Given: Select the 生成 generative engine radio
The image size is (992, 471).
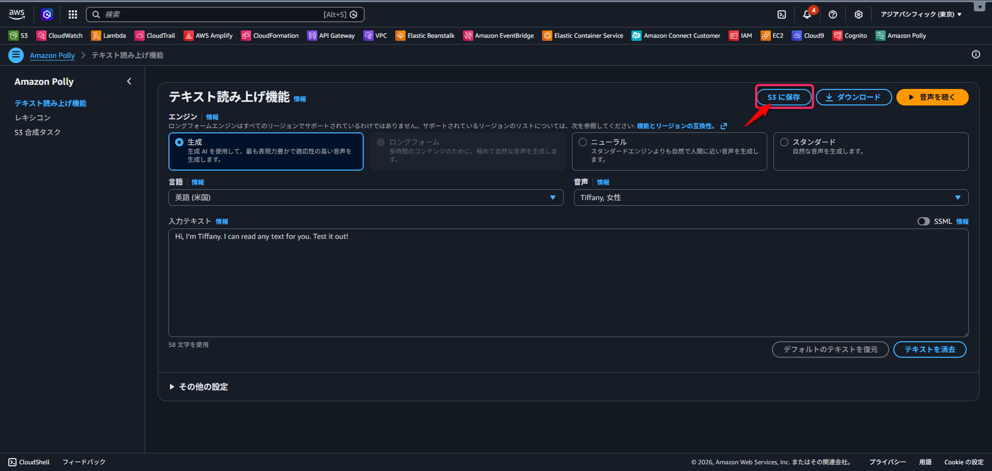Looking at the screenshot, I should click(x=179, y=142).
